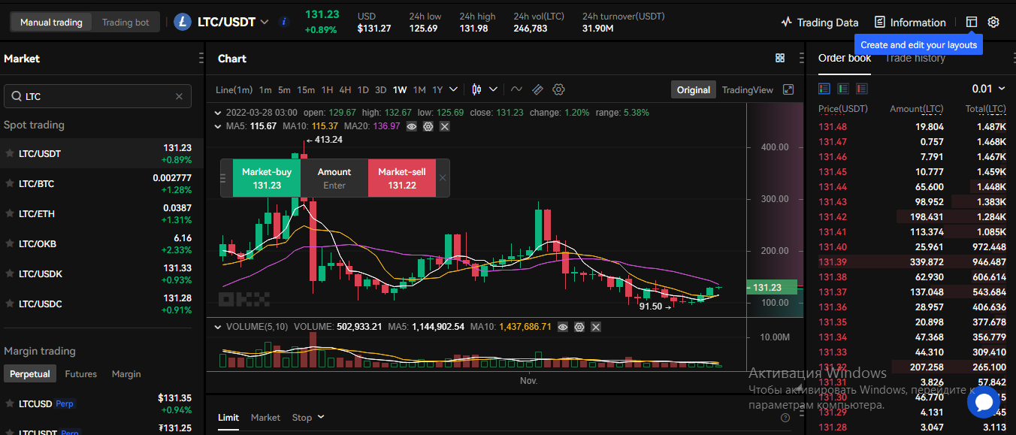The image size is (1016, 435).
Task: Click the Market-buy button at 131.23
Action: [x=267, y=178]
